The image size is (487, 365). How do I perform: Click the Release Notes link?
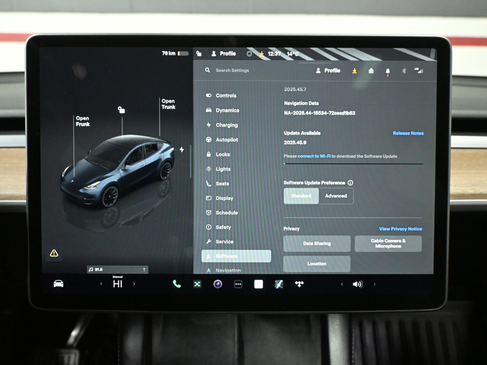click(408, 133)
